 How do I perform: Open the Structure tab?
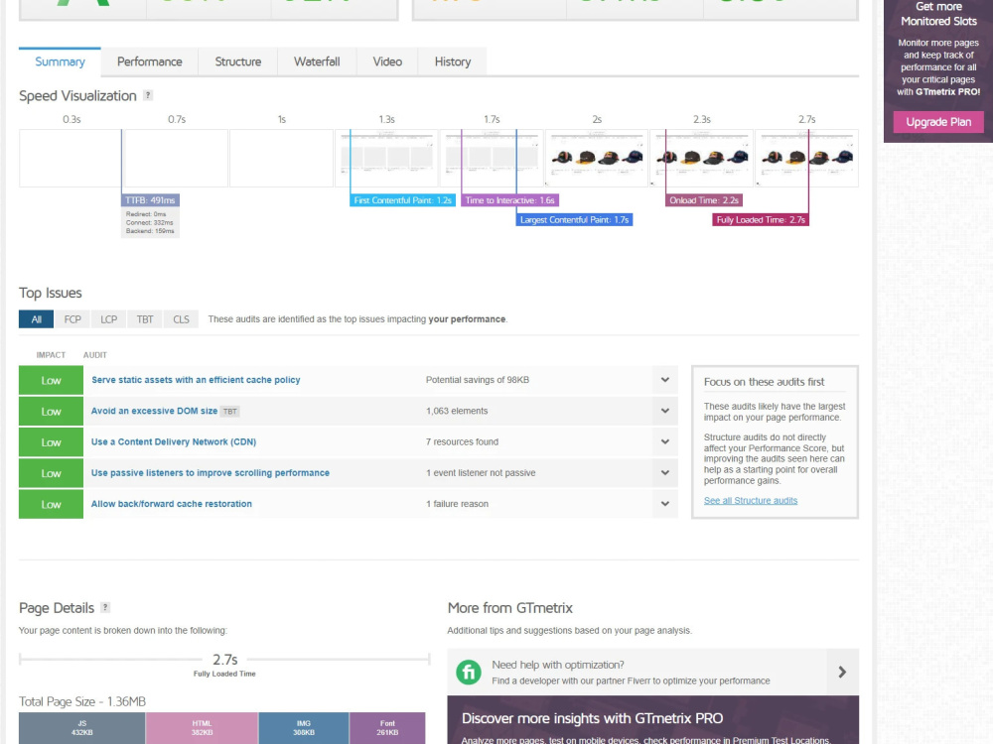coord(238,62)
